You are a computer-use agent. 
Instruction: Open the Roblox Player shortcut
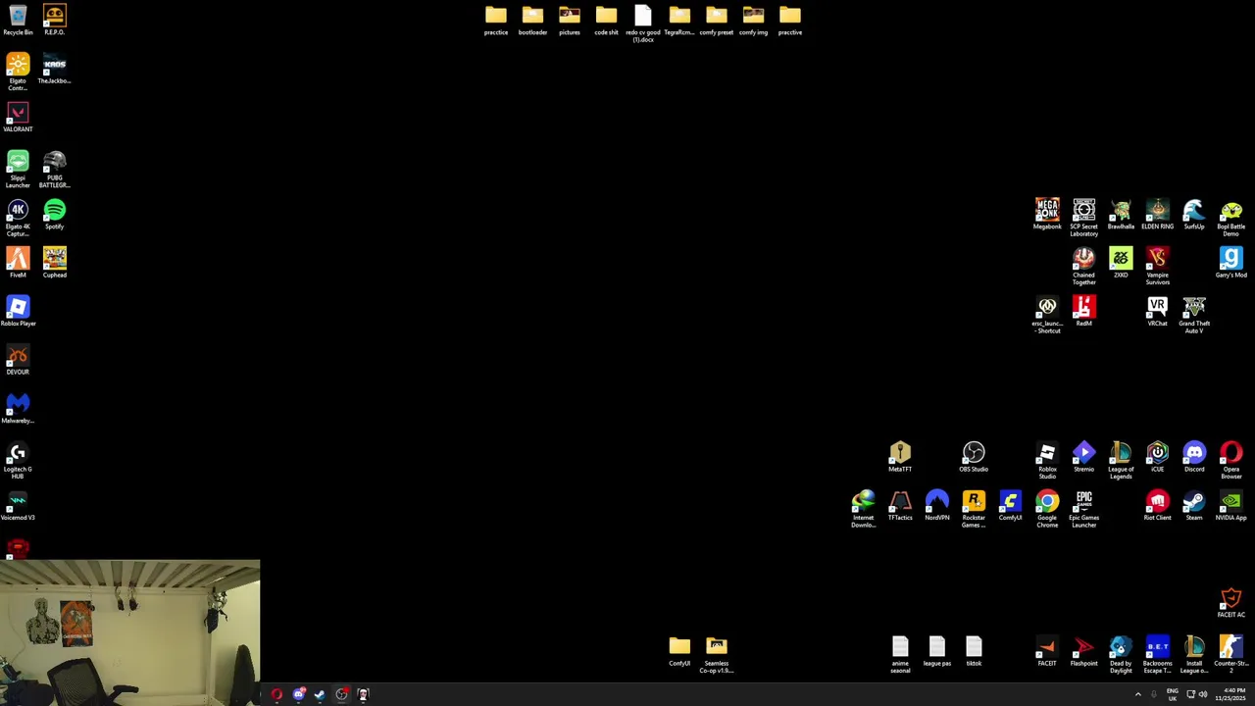[18, 311]
